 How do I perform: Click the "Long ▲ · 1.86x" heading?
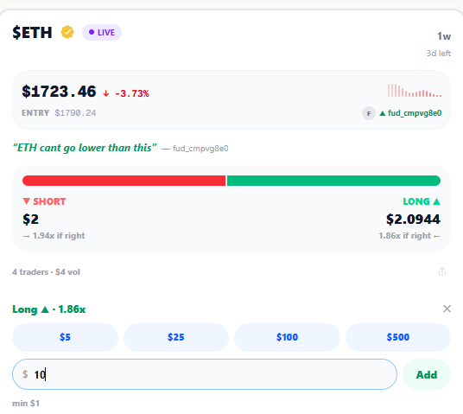pos(49,309)
